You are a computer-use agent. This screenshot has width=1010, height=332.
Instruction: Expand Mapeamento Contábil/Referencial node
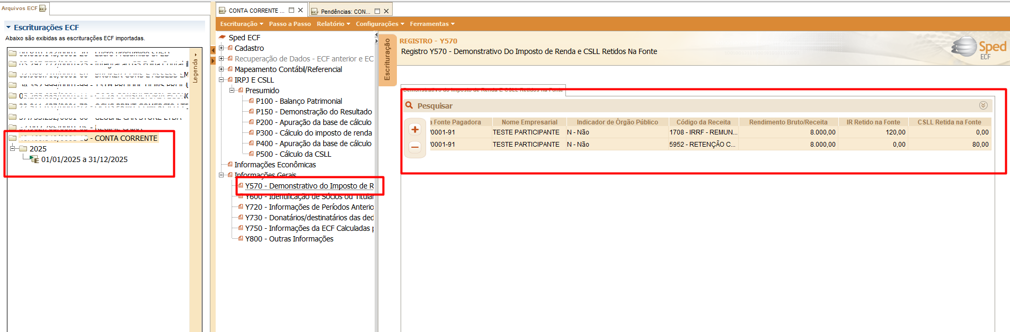[x=222, y=69]
